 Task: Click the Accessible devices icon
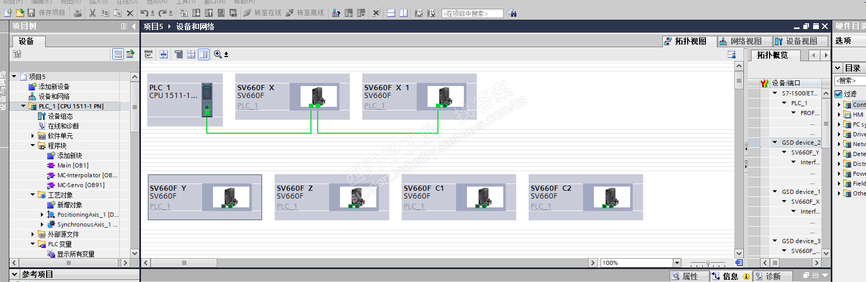336,13
